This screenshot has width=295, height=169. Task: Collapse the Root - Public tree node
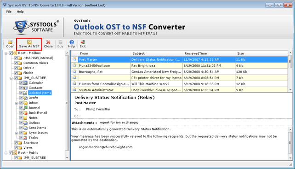coord(6,153)
